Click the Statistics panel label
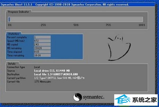Viewport: 159px width, 107px height. pyautogui.click(x=14, y=34)
